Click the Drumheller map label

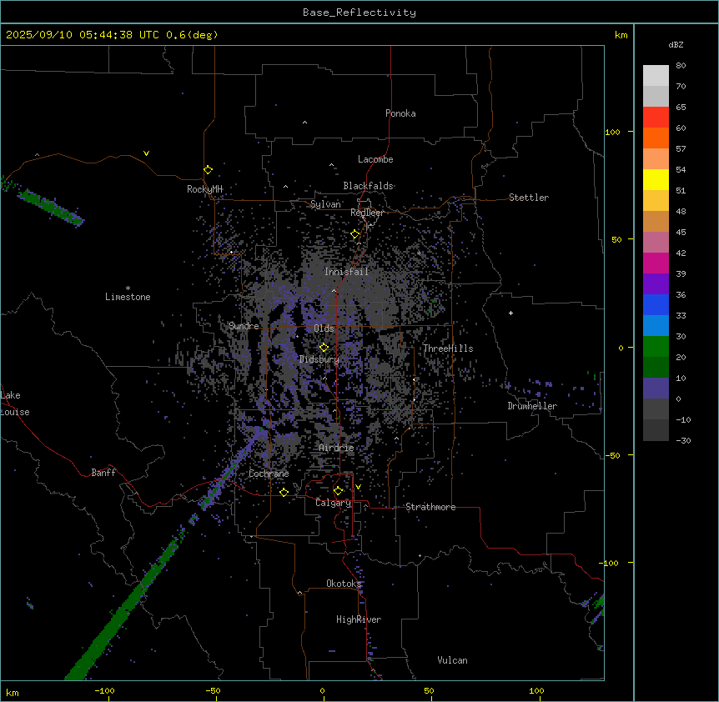pos(532,406)
